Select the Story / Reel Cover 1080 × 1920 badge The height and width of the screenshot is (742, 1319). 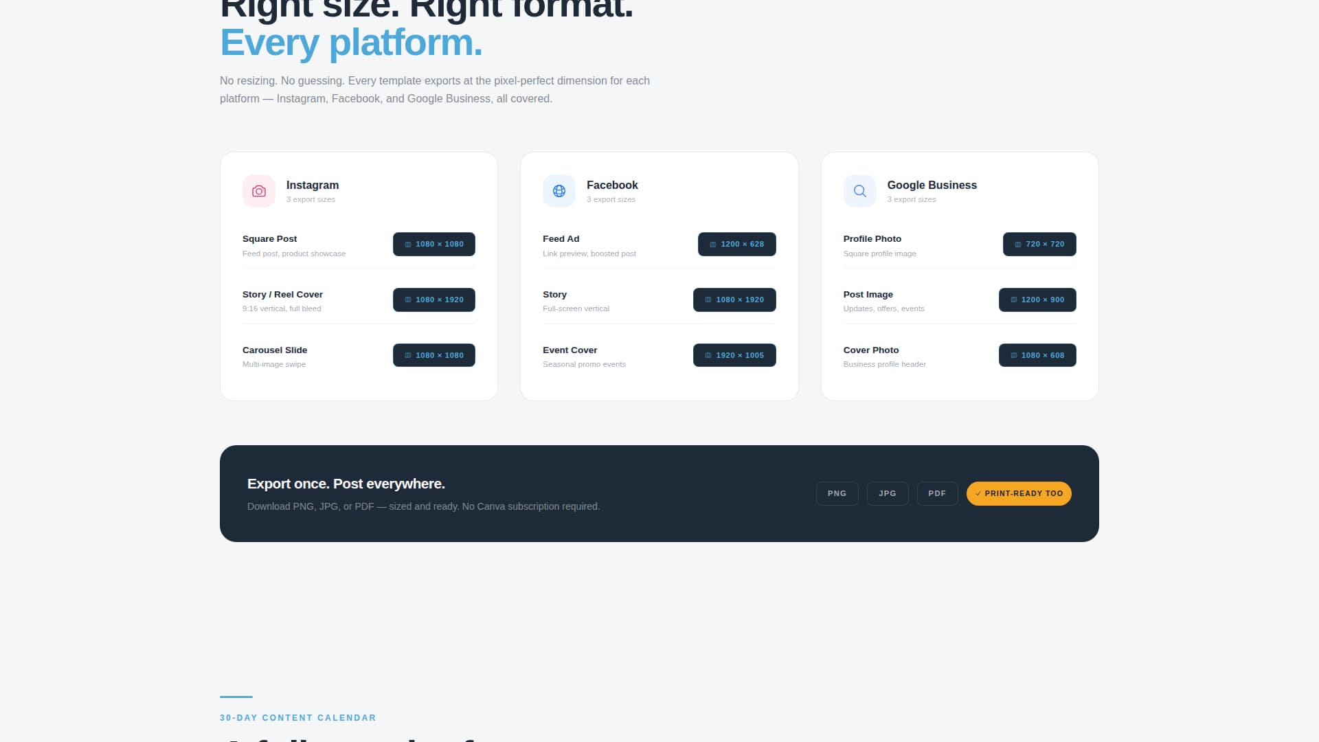434,300
